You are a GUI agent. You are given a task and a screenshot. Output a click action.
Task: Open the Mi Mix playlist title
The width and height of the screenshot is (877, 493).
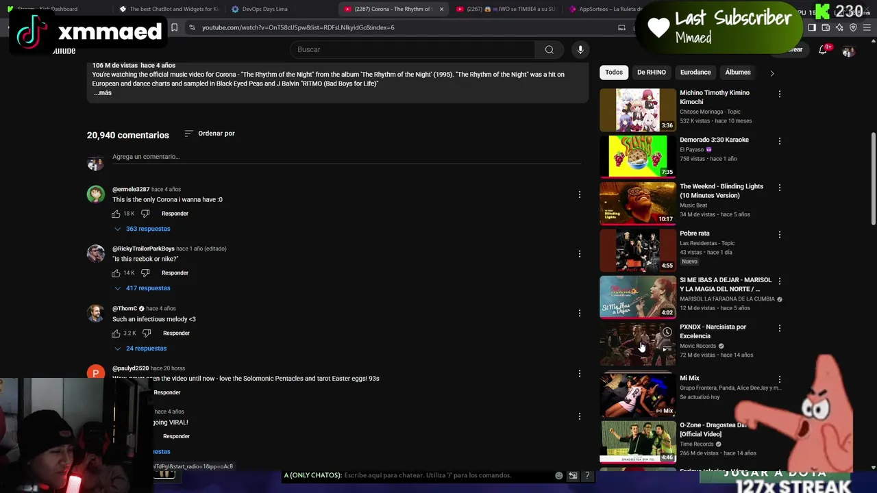click(x=689, y=378)
